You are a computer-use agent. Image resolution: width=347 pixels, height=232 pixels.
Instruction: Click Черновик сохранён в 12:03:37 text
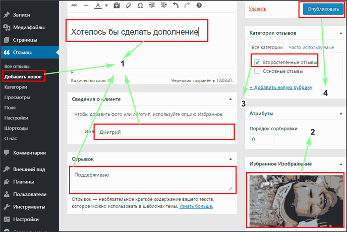point(202,81)
